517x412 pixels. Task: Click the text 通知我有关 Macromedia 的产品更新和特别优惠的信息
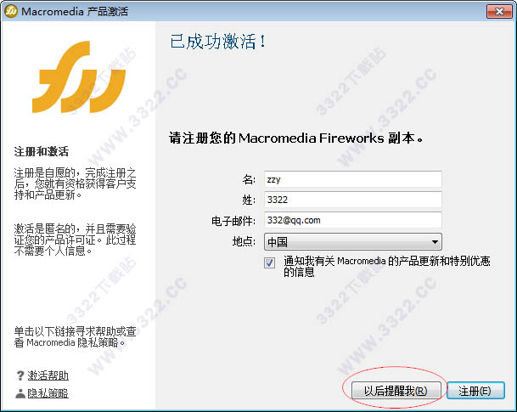pyautogui.click(x=386, y=267)
